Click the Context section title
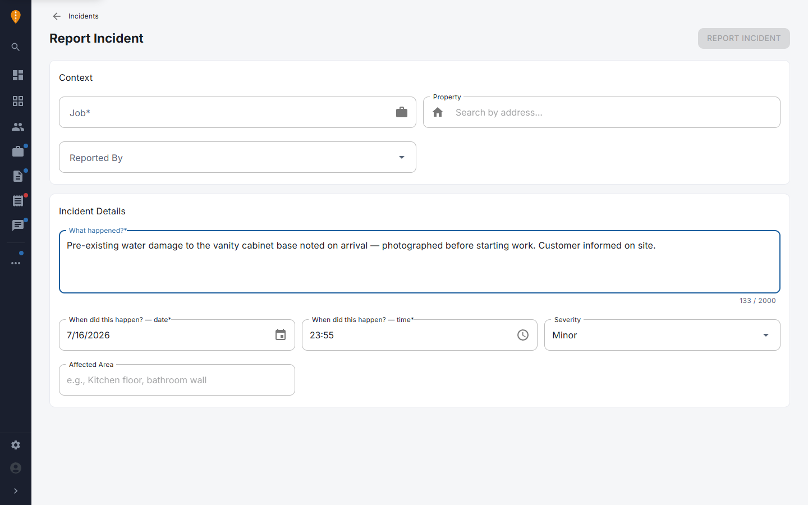Viewport: 808px width, 505px height. [76, 77]
